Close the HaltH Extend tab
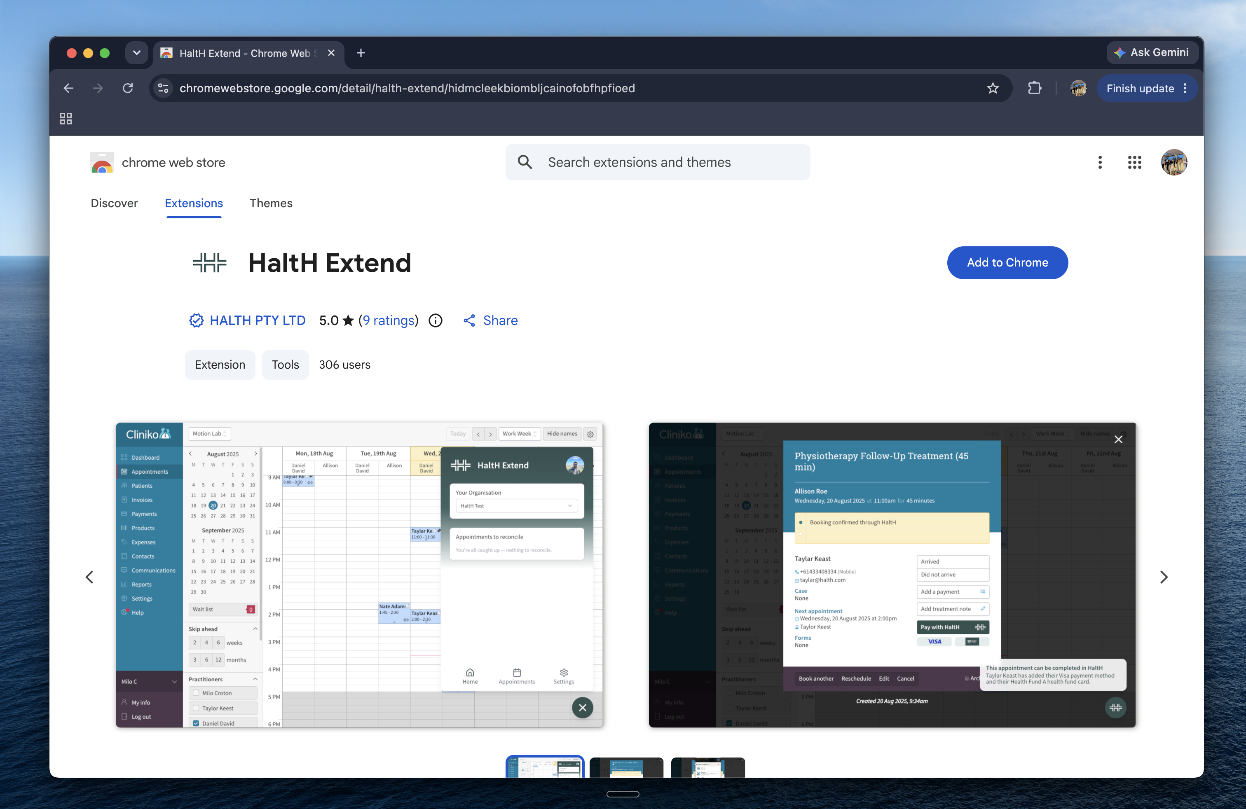 [x=331, y=53]
